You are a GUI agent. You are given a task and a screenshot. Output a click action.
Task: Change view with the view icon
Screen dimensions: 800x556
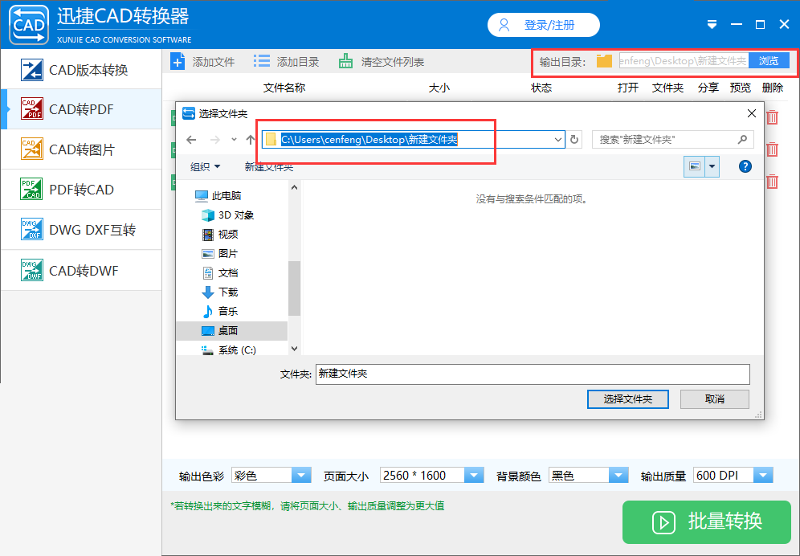(695, 166)
